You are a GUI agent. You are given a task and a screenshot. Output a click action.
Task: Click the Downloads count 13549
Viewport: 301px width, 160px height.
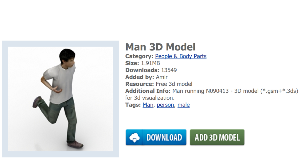pyautogui.click(x=169, y=70)
